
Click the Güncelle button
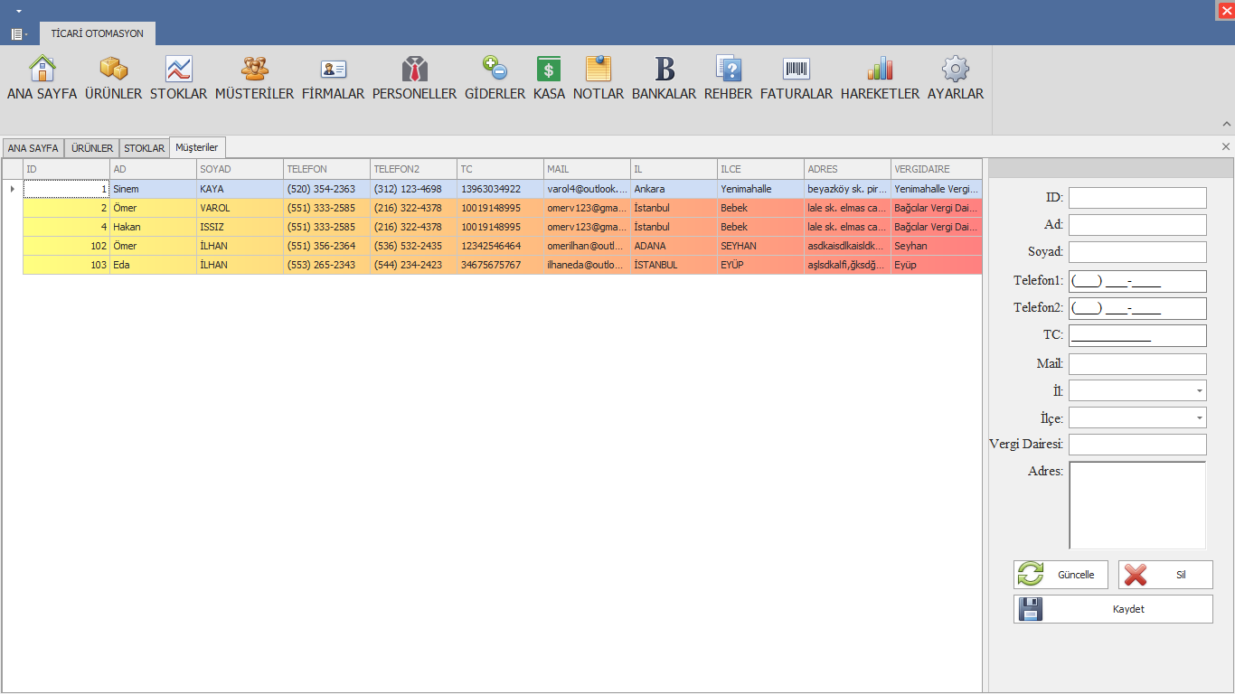1061,575
